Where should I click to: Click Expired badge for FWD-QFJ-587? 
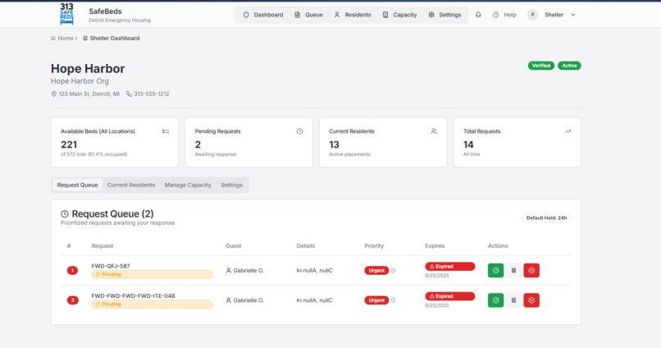tap(449, 267)
